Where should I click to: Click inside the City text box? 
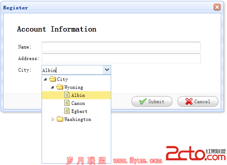tap(72, 70)
